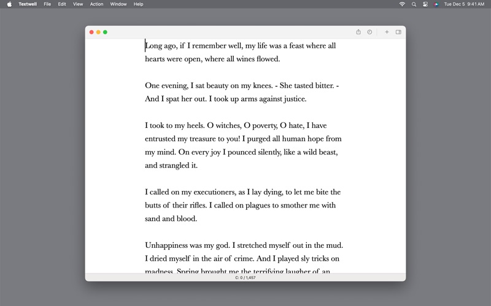Screen dimensions: 491x306
Task: Click on text 'my mind. On every joy'
Action: coord(182,152)
